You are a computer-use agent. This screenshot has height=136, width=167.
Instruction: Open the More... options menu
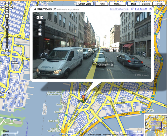[118, 4]
